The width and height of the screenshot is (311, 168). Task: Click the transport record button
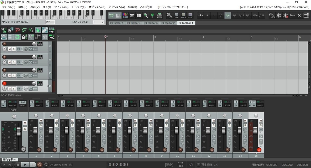(x=40, y=165)
